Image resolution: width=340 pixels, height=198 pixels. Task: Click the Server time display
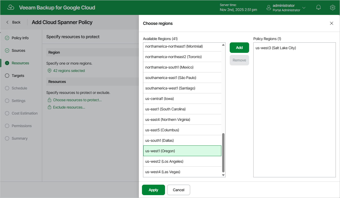click(x=238, y=8)
